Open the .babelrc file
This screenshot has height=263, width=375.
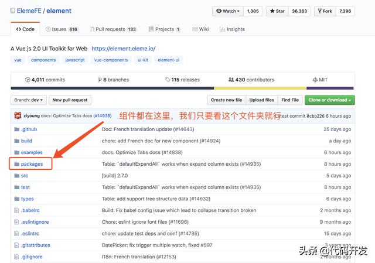pyautogui.click(x=30, y=210)
